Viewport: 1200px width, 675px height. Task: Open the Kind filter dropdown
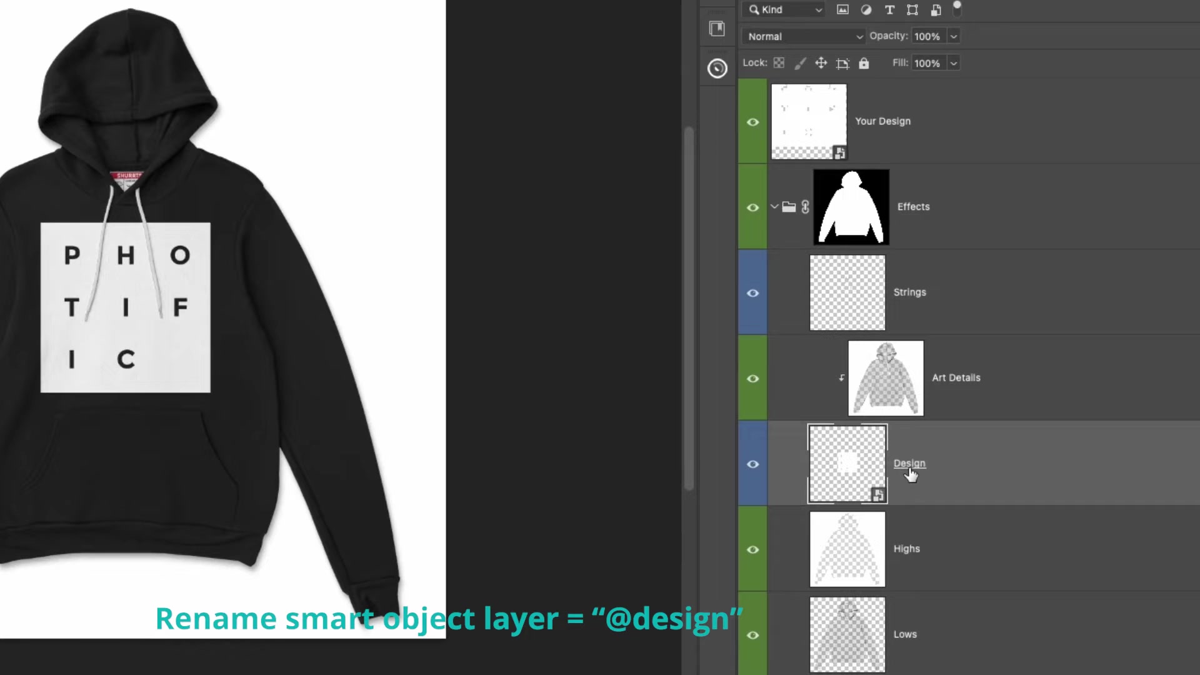click(x=783, y=9)
